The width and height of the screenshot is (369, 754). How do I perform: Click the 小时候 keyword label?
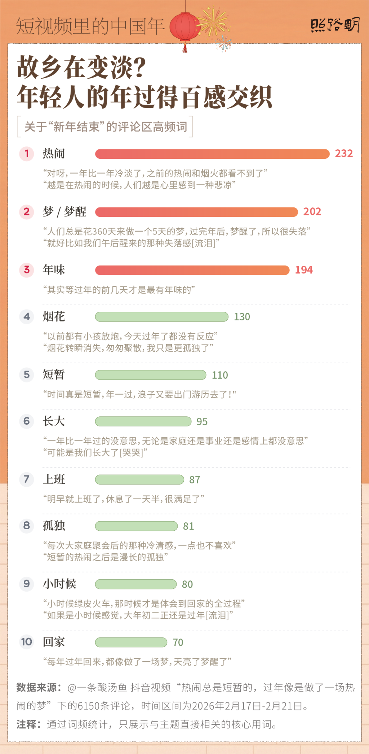tap(59, 584)
